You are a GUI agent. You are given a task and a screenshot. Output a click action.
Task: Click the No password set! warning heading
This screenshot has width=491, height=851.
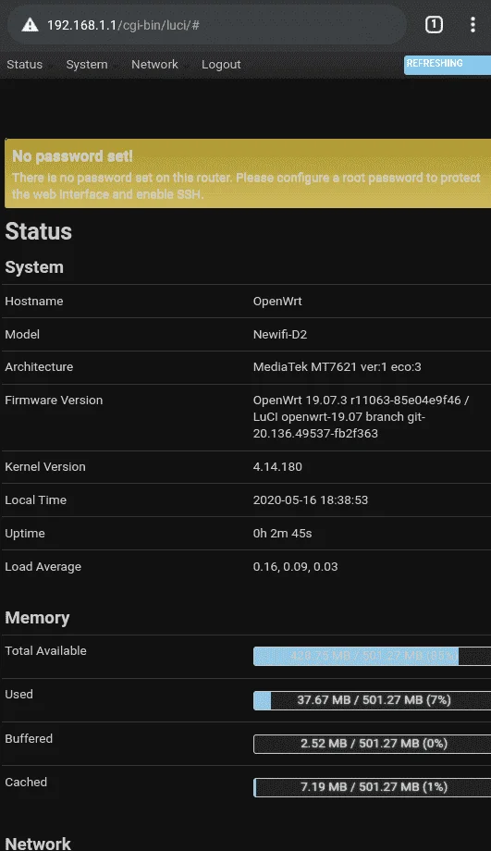pyautogui.click(x=72, y=156)
